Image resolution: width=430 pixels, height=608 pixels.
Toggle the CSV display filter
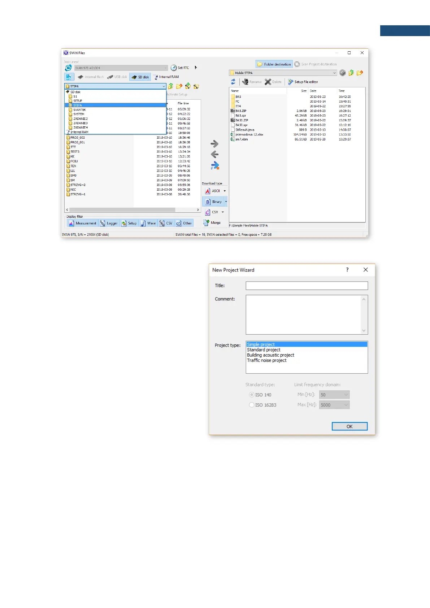pyautogui.click(x=166, y=223)
